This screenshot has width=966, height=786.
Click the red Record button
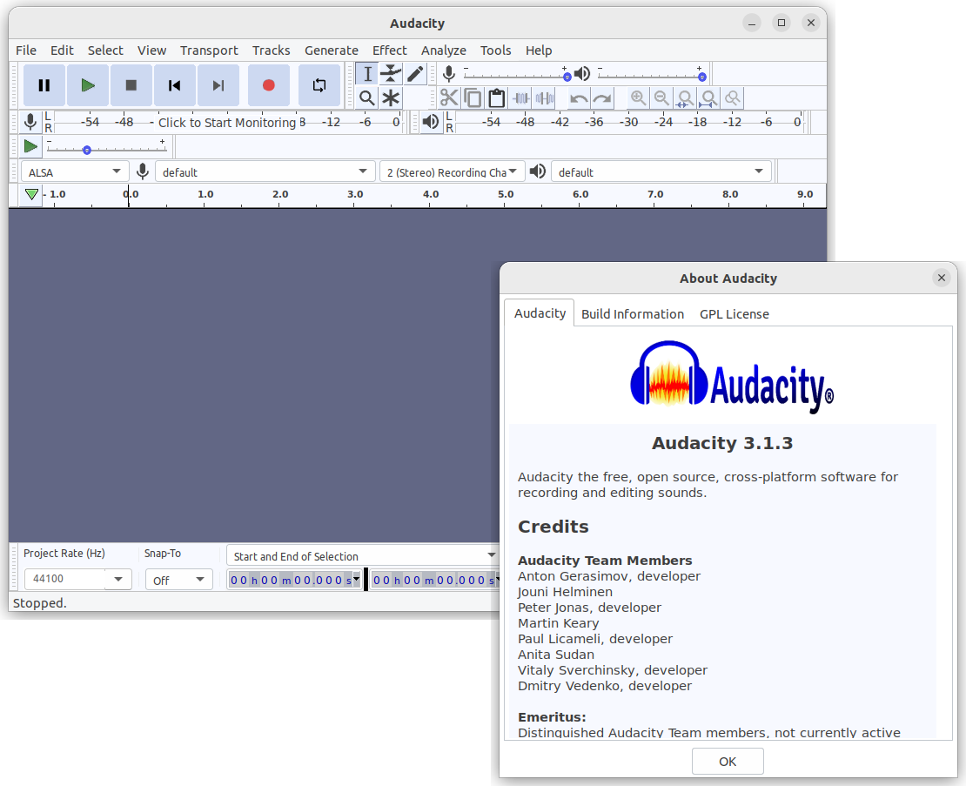click(x=269, y=85)
